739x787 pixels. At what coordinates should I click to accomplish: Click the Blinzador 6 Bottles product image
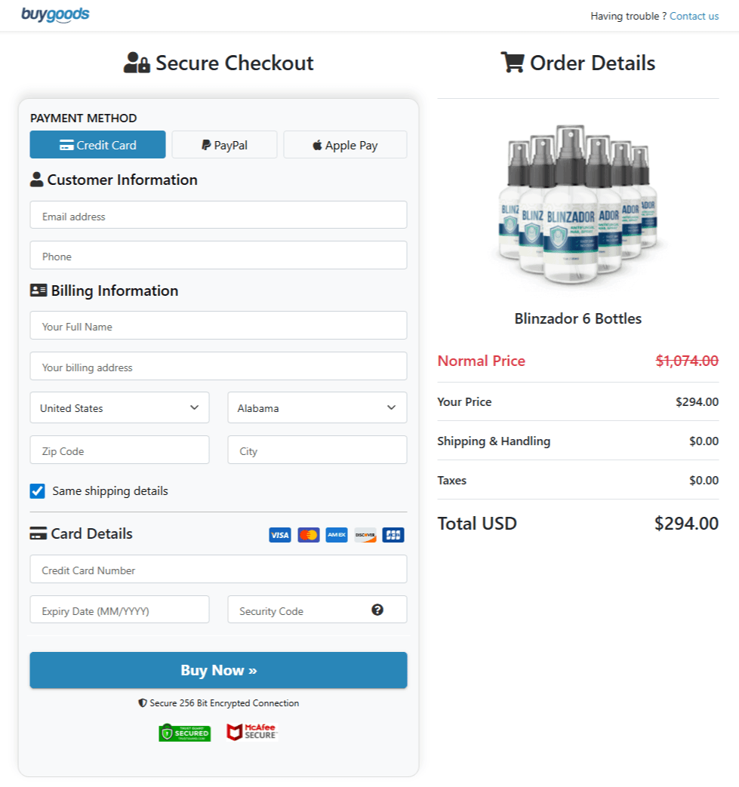click(577, 204)
